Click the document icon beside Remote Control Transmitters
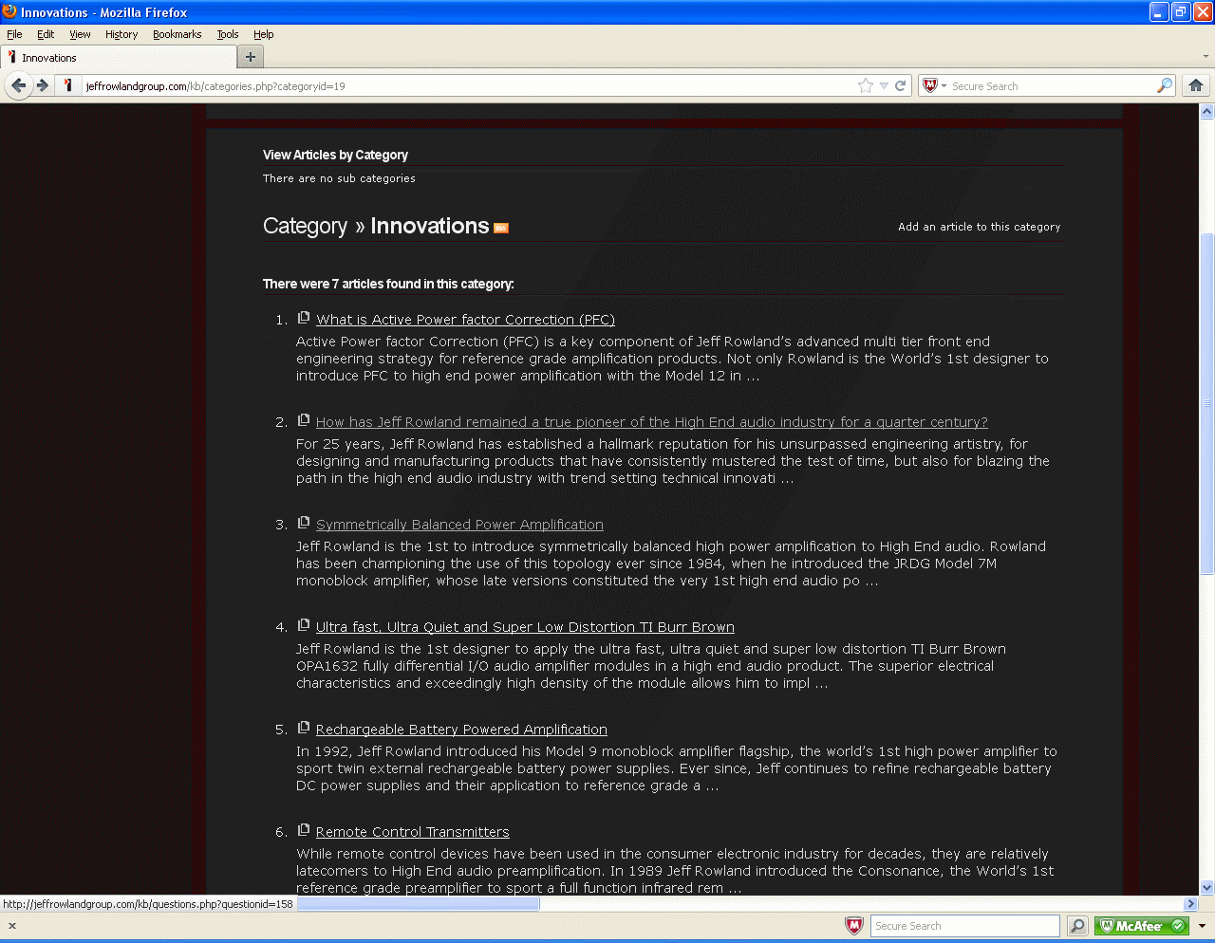Viewport: 1215px width, 943px height. click(x=304, y=830)
